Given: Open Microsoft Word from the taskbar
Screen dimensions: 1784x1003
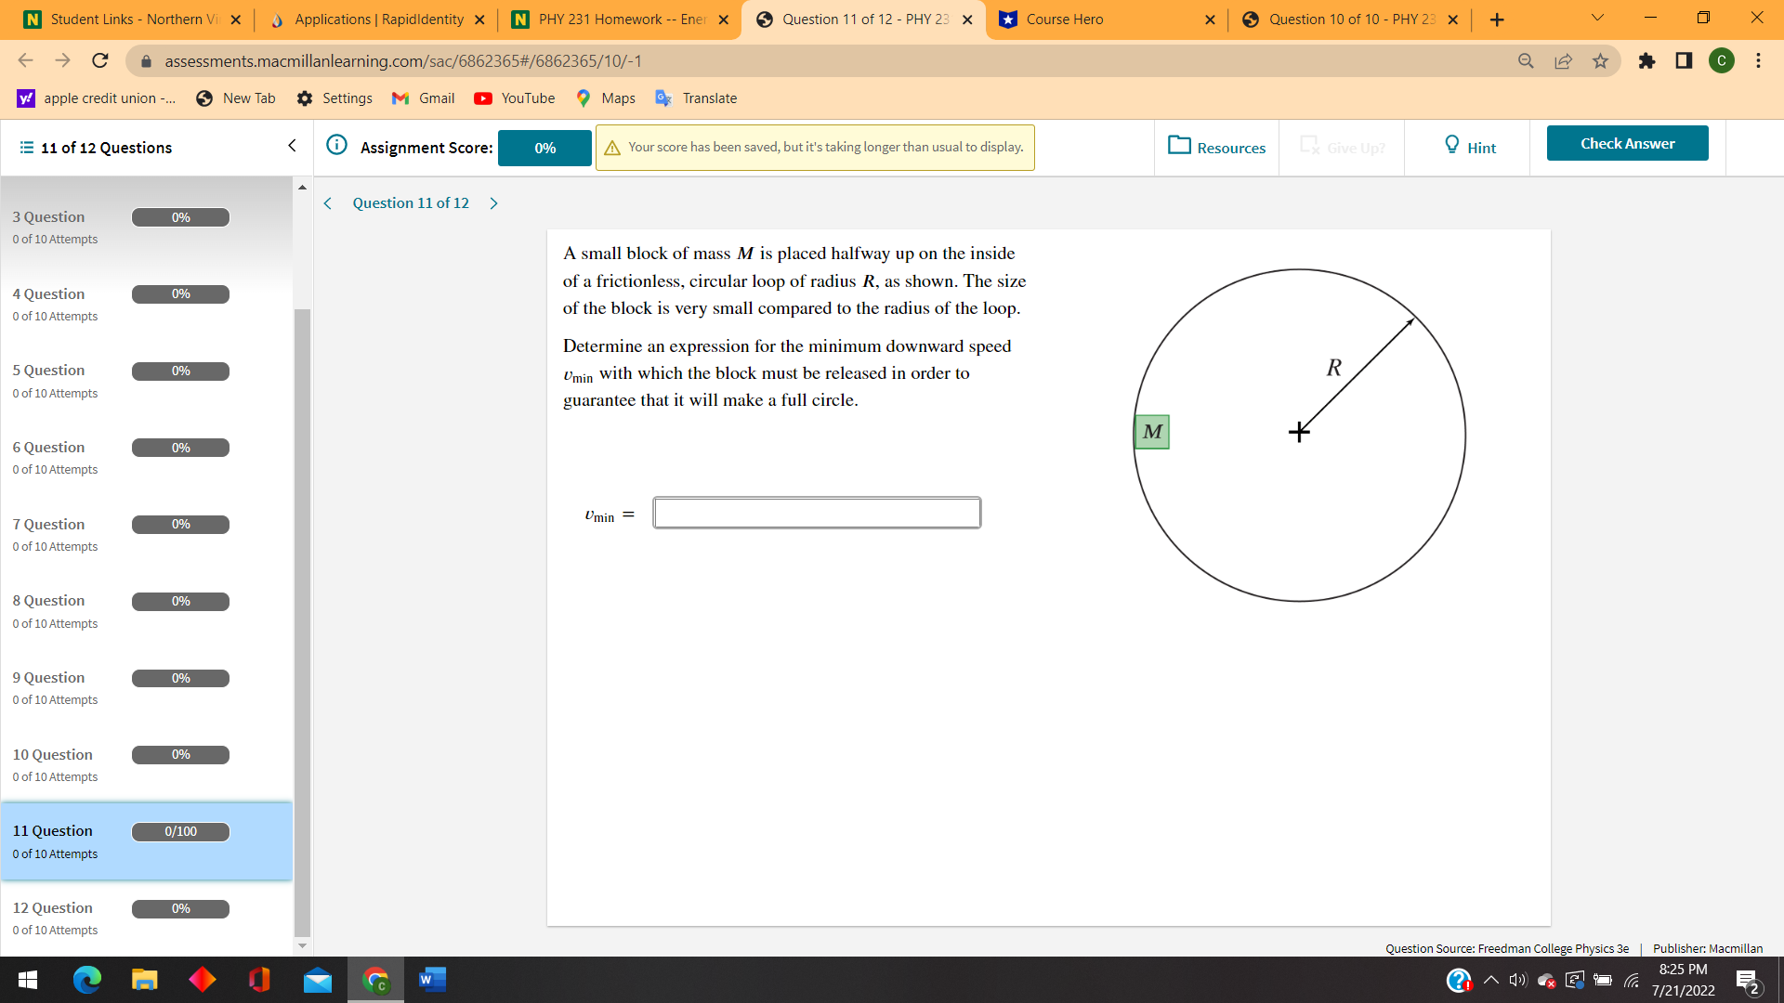Looking at the screenshot, I should click(431, 980).
